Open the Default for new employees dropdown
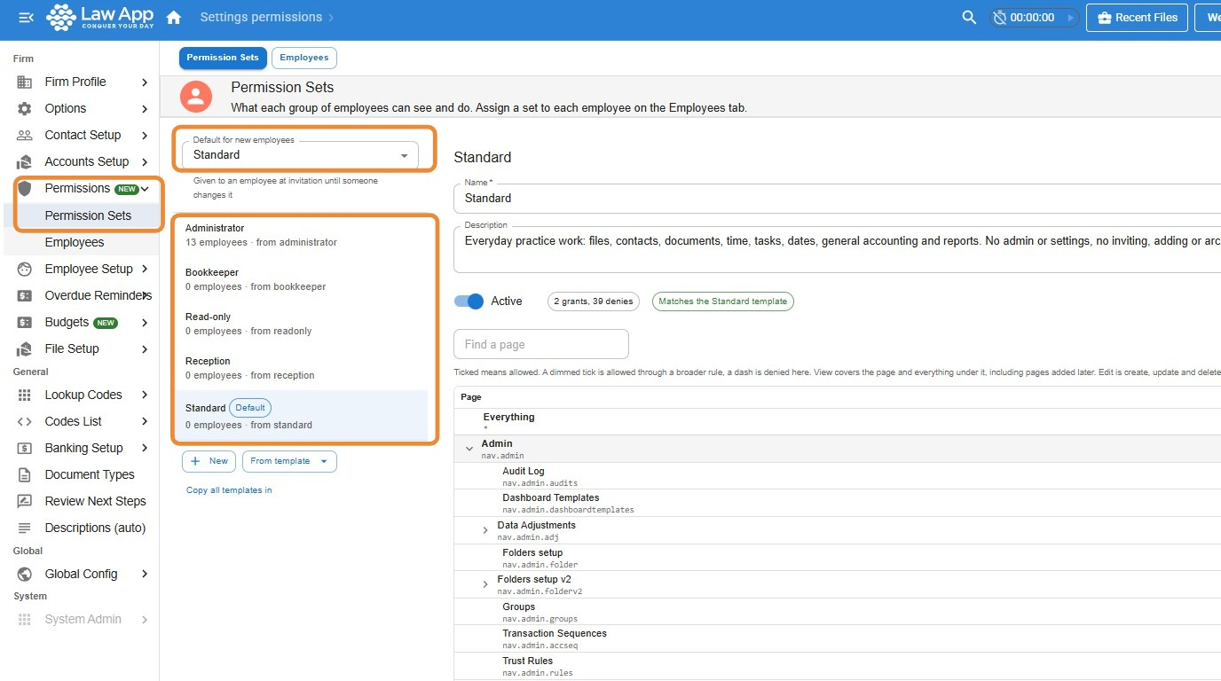This screenshot has height=681, width=1221. 300,154
